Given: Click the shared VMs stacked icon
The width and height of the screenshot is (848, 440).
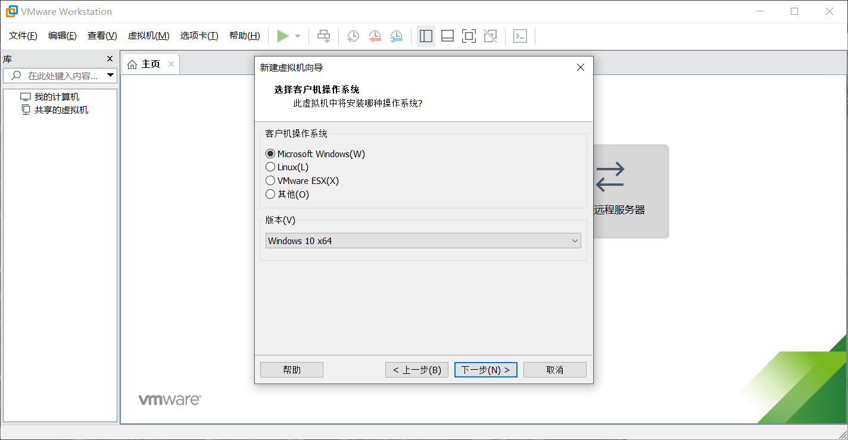Looking at the screenshot, I should (26, 110).
